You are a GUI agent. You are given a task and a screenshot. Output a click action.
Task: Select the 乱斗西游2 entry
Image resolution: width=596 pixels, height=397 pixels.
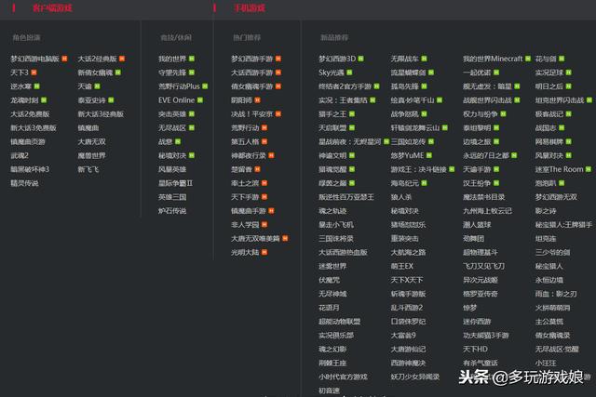point(407,308)
